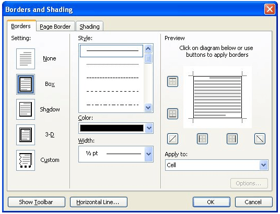Open the Color dropdown arrow
Screen dimensions: 280x214
(149, 128)
